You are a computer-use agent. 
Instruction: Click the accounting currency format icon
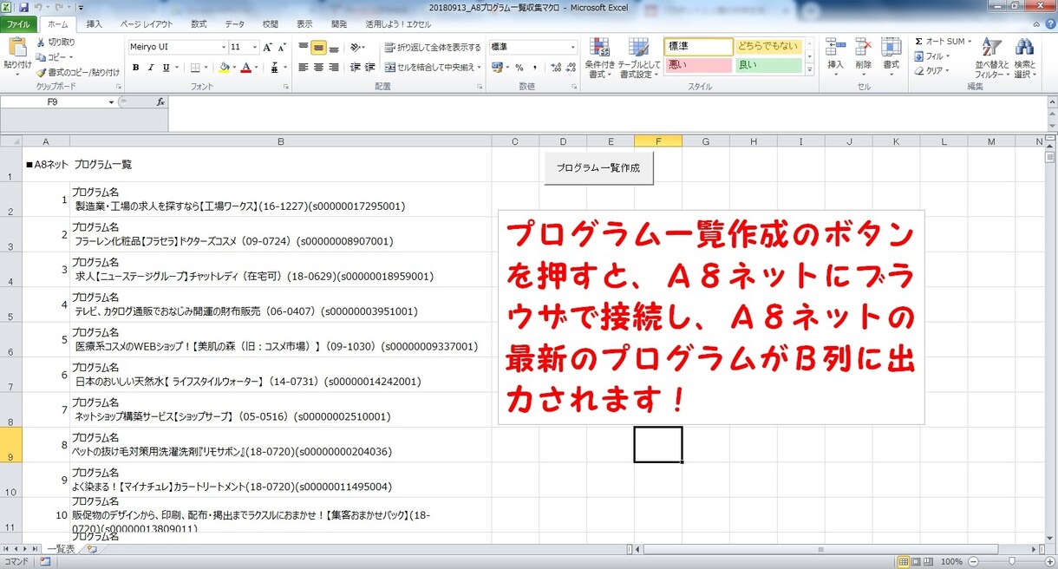click(x=497, y=68)
